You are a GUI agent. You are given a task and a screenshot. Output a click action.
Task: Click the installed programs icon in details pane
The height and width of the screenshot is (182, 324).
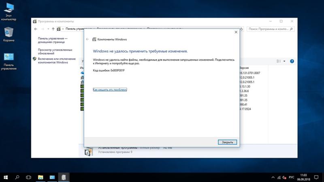coord(89,152)
